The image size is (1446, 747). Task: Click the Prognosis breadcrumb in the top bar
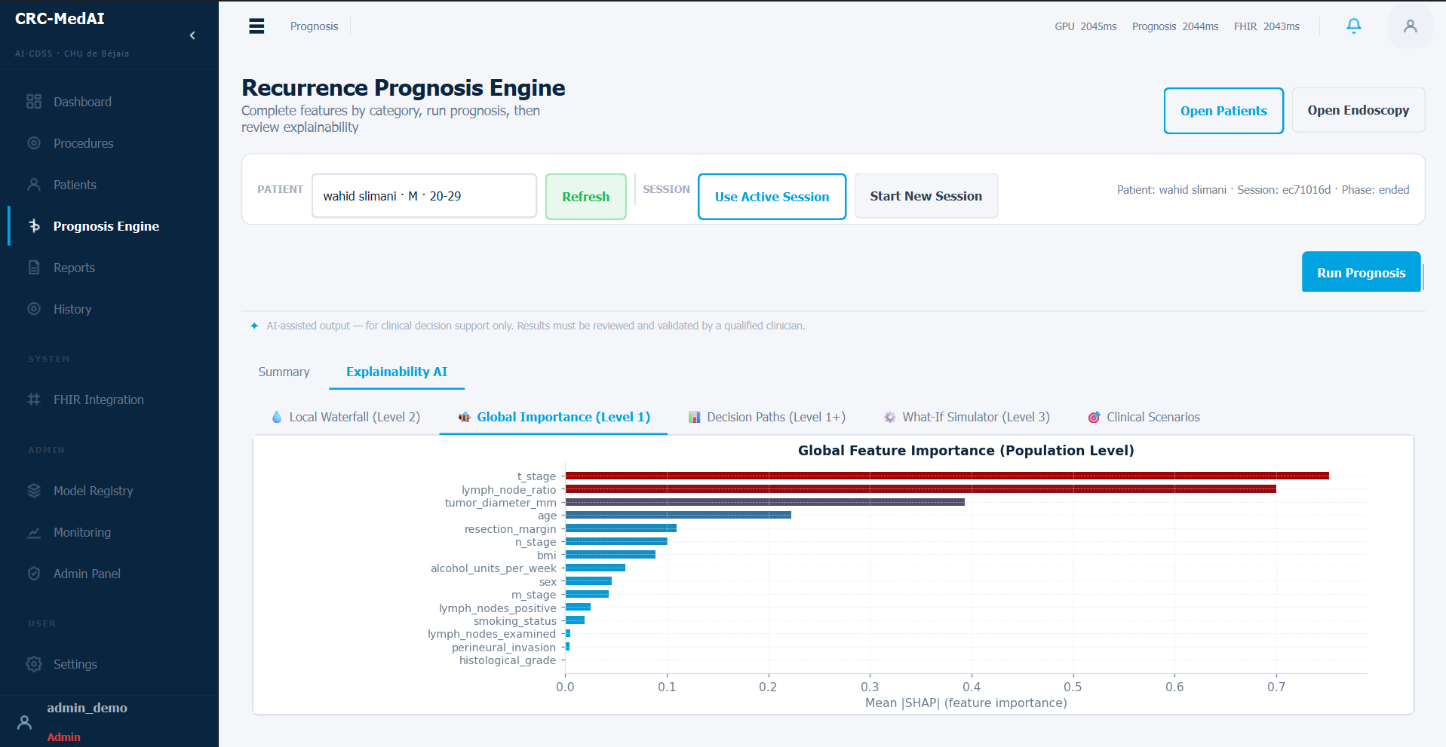click(x=314, y=26)
